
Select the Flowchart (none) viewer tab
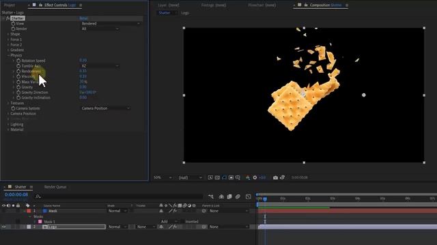[262, 5]
